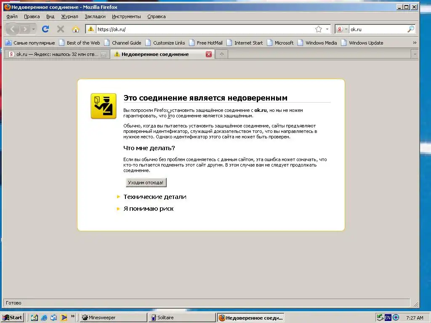Open the Microsoft bookmark
This screenshot has width=431, height=323.
280,43
